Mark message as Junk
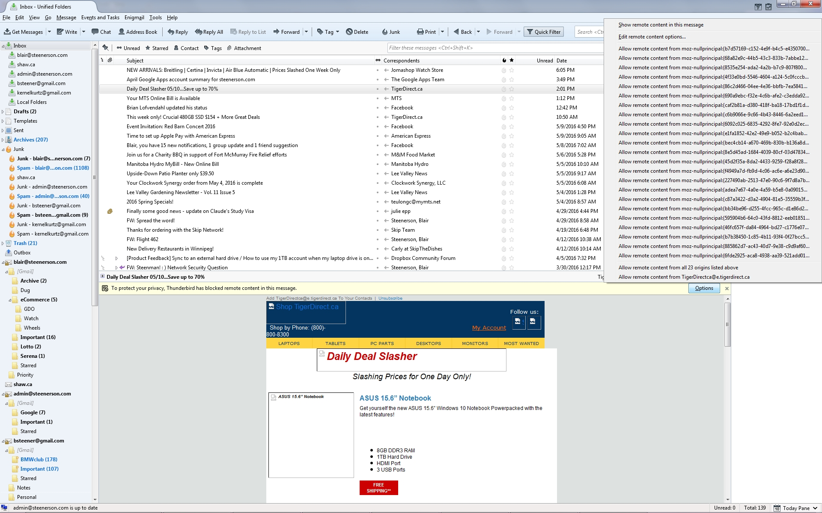The image size is (822, 513). coord(391,32)
